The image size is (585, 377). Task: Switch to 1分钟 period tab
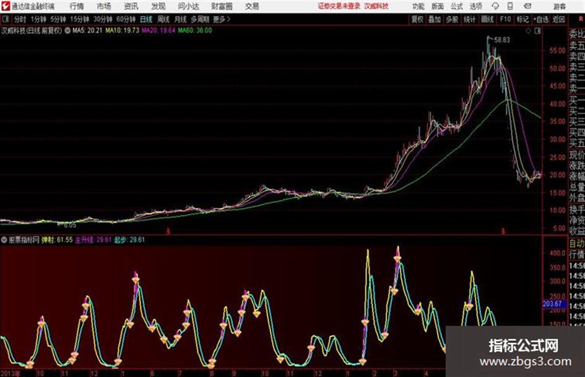tap(38, 19)
